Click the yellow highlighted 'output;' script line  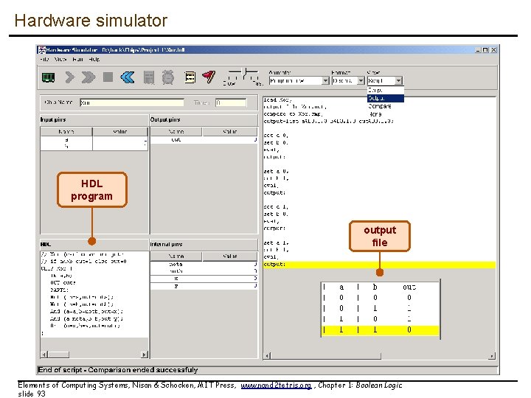pos(380,265)
